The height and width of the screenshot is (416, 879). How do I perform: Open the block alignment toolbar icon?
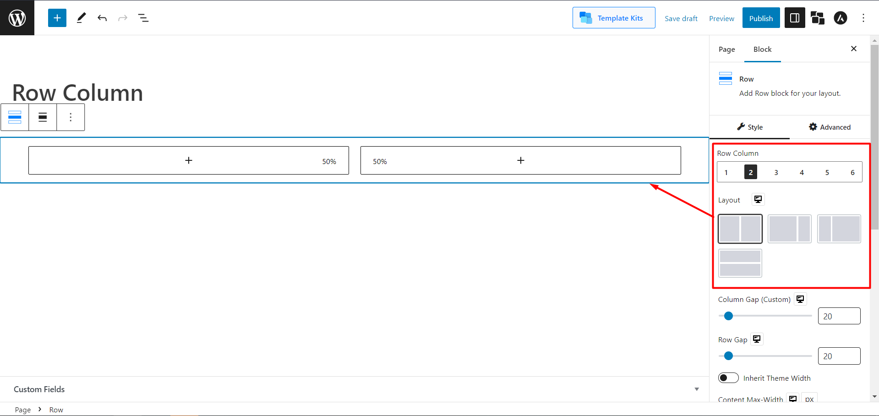tap(43, 117)
